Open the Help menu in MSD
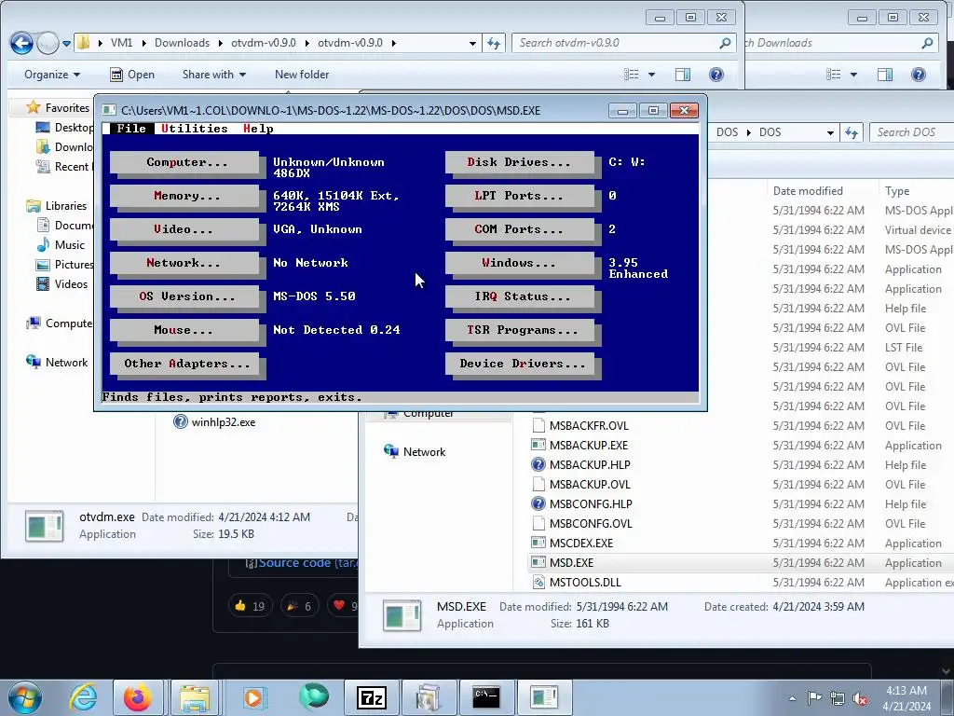The image size is (954, 716). tap(259, 129)
